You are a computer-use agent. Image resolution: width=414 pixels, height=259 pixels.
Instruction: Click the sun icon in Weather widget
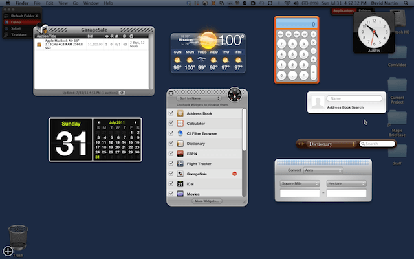pos(207,39)
